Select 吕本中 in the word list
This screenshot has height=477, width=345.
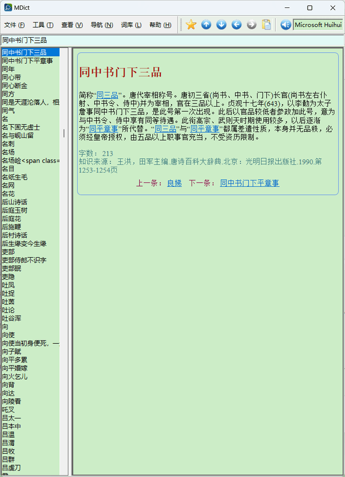[30, 426]
